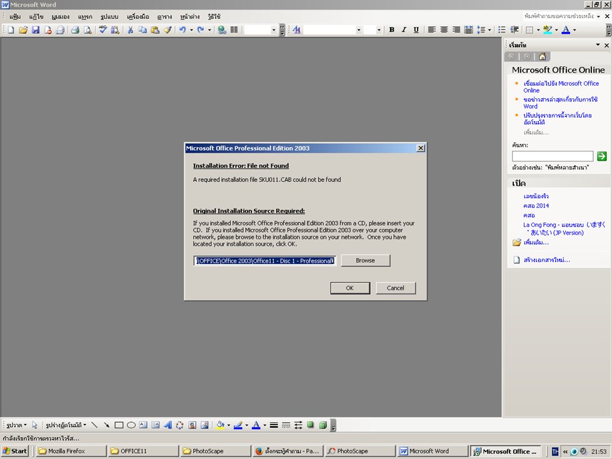Run the ABC spelling check icon
The height and width of the screenshot is (459, 612).
(x=103, y=29)
